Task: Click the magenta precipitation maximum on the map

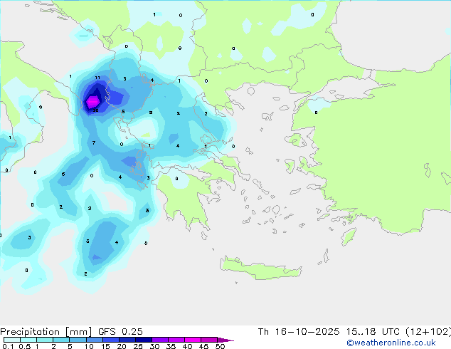Action: (x=93, y=102)
